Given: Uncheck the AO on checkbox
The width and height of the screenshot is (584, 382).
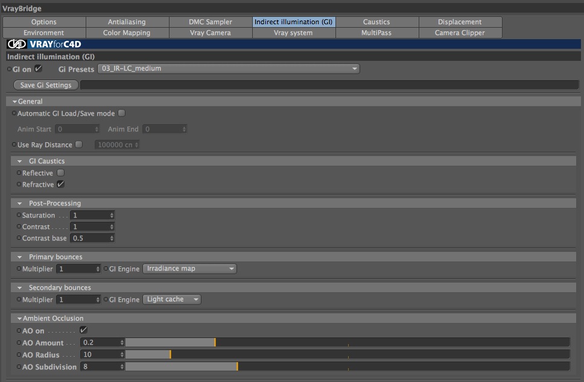Looking at the screenshot, I should pos(83,330).
